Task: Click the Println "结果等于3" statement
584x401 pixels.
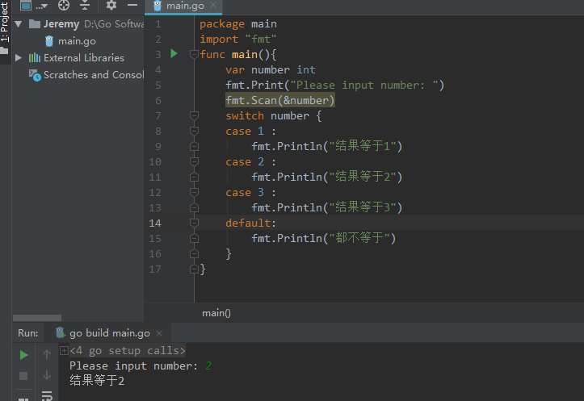Action: tap(326, 207)
